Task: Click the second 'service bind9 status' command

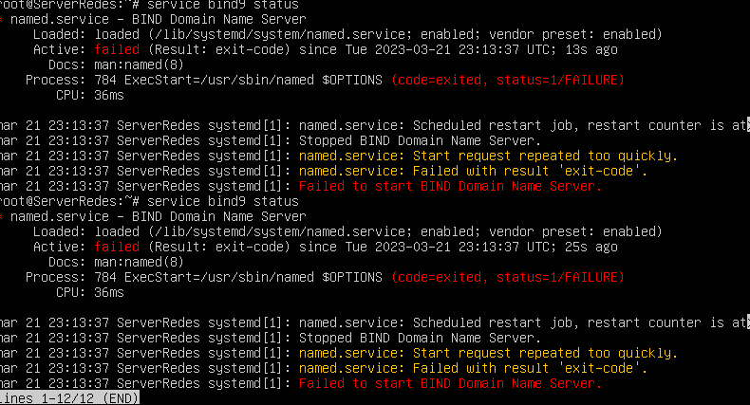Action: [x=223, y=201]
